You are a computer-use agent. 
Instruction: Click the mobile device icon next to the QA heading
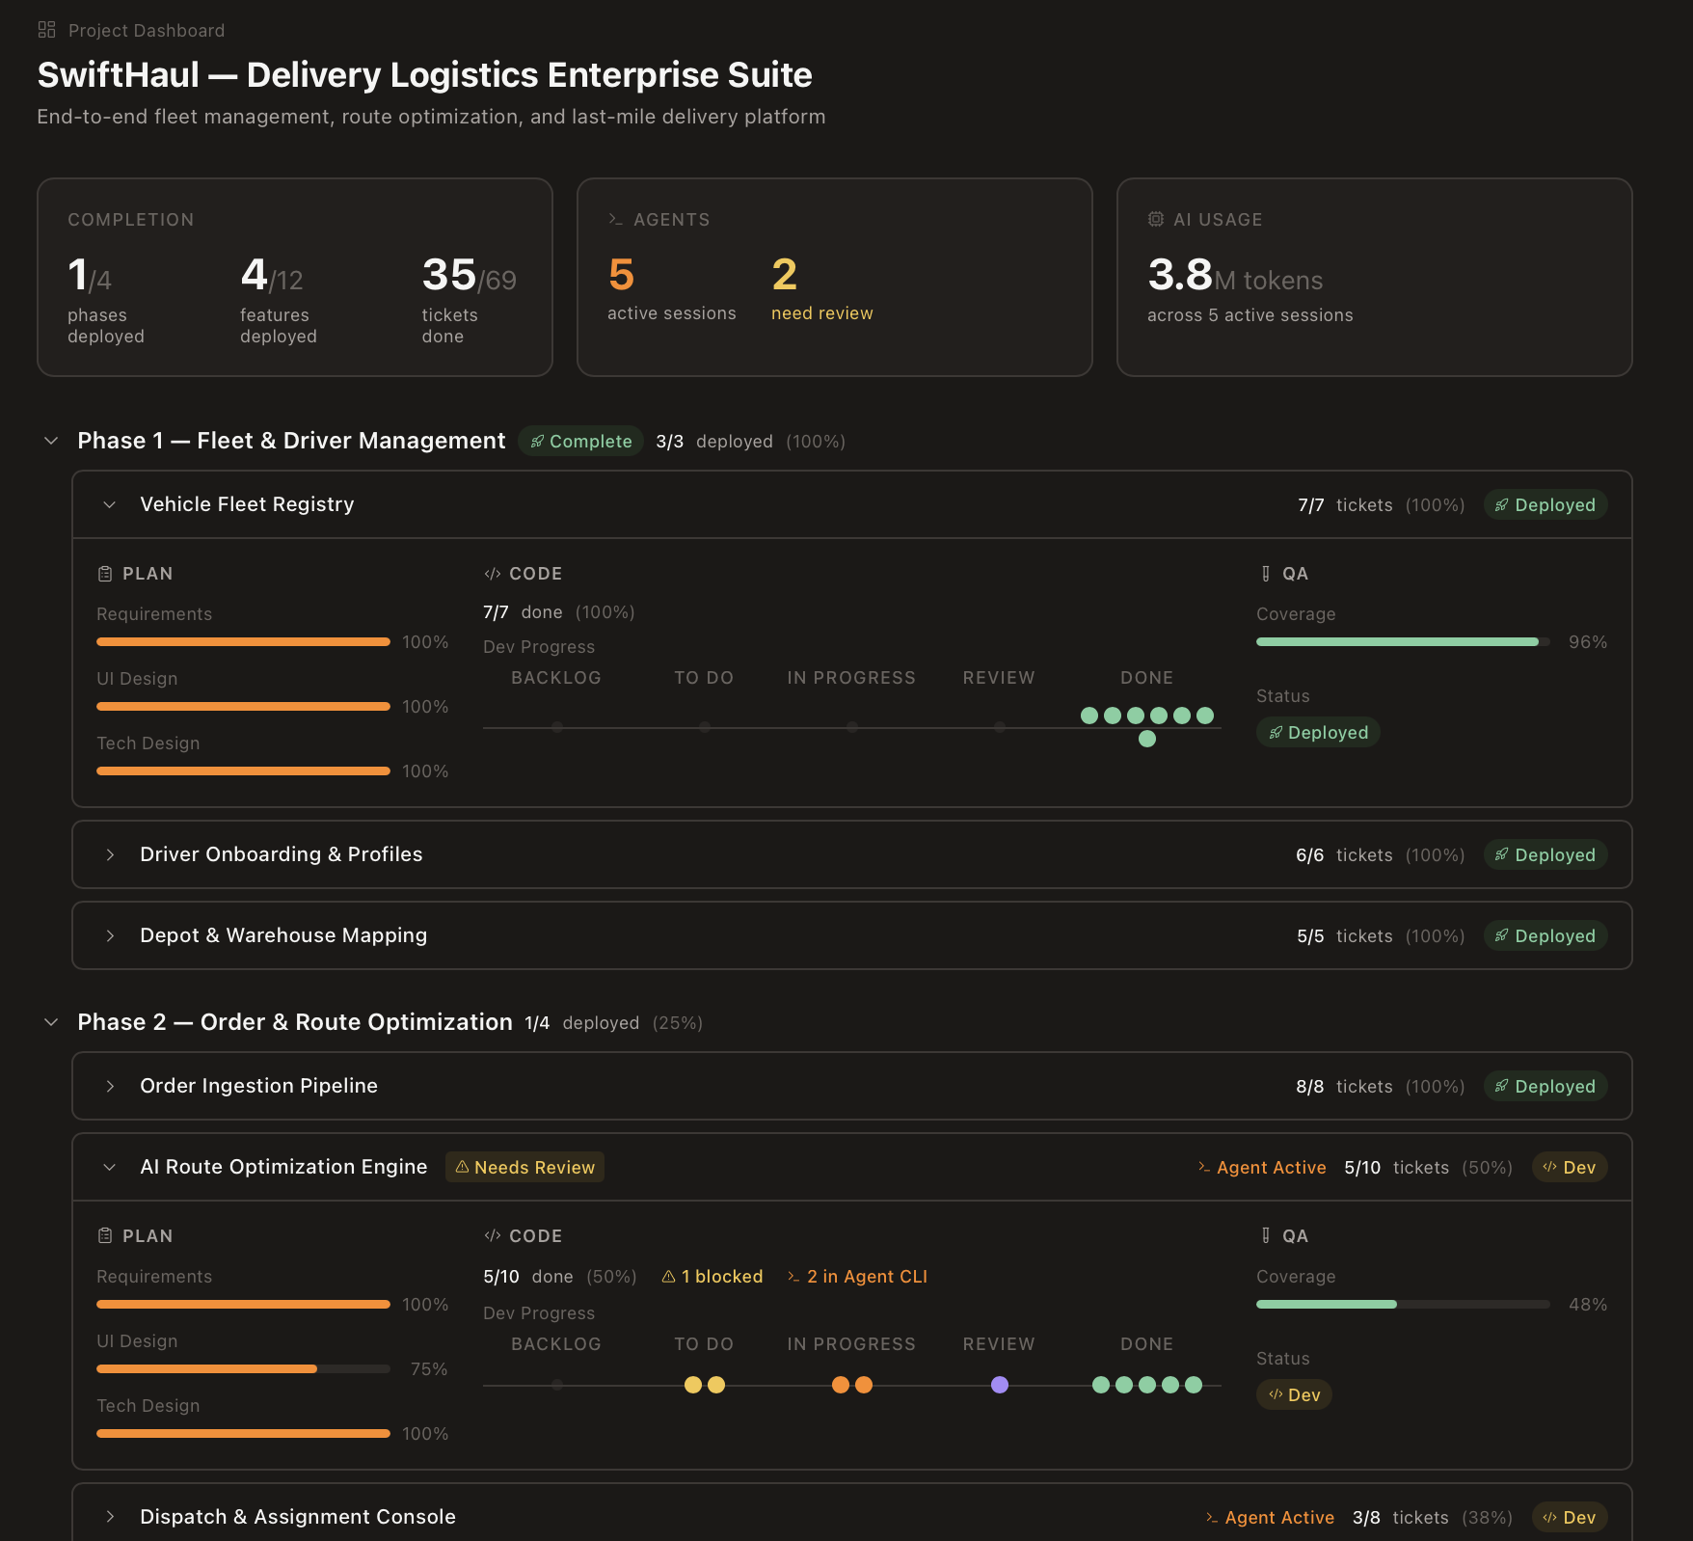pos(1264,573)
